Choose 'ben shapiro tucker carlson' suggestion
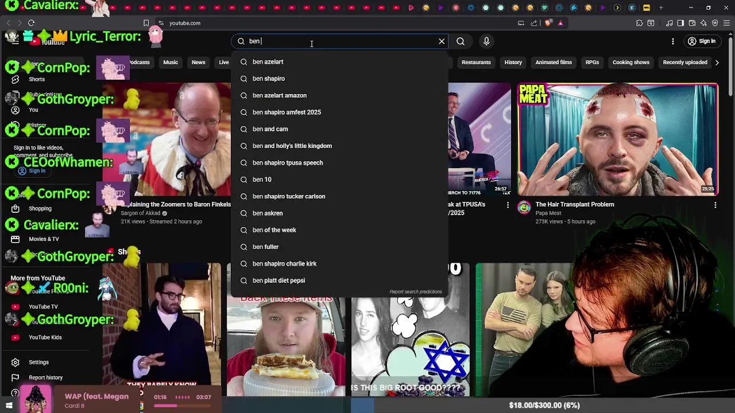The width and height of the screenshot is (735, 413). point(339,196)
